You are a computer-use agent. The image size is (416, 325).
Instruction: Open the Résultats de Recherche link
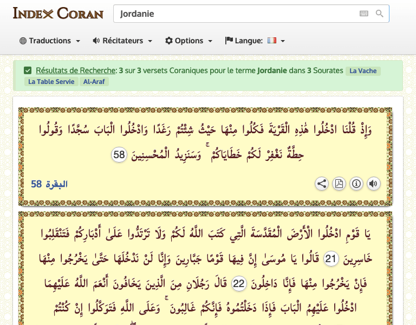pyautogui.click(x=76, y=70)
